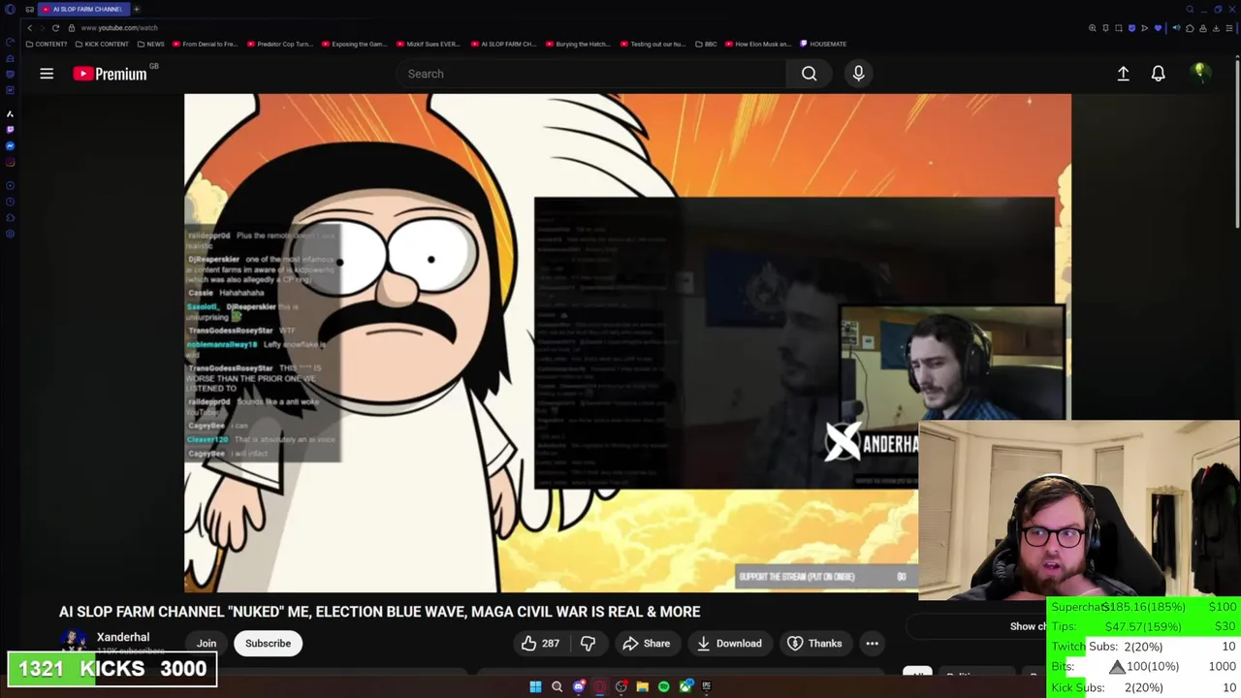
Task: Open the HOUSEMATE bookmark
Action: tap(823, 44)
